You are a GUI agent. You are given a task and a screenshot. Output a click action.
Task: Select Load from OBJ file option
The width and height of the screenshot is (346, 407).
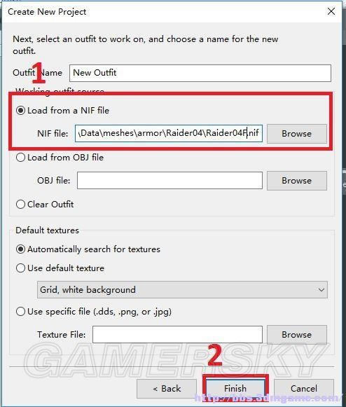[21, 158]
